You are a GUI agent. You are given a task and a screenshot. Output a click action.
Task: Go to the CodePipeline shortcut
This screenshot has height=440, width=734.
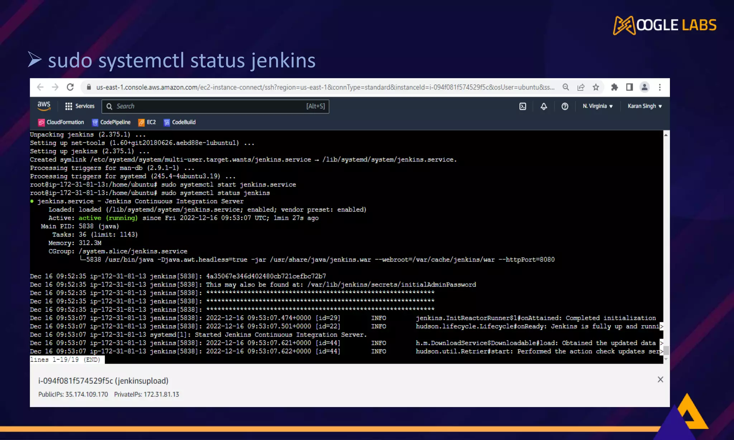click(x=111, y=122)
